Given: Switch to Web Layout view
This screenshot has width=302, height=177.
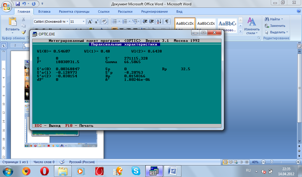Looking at the screenshot, I should pyautogui.click(x=236, y=162).
